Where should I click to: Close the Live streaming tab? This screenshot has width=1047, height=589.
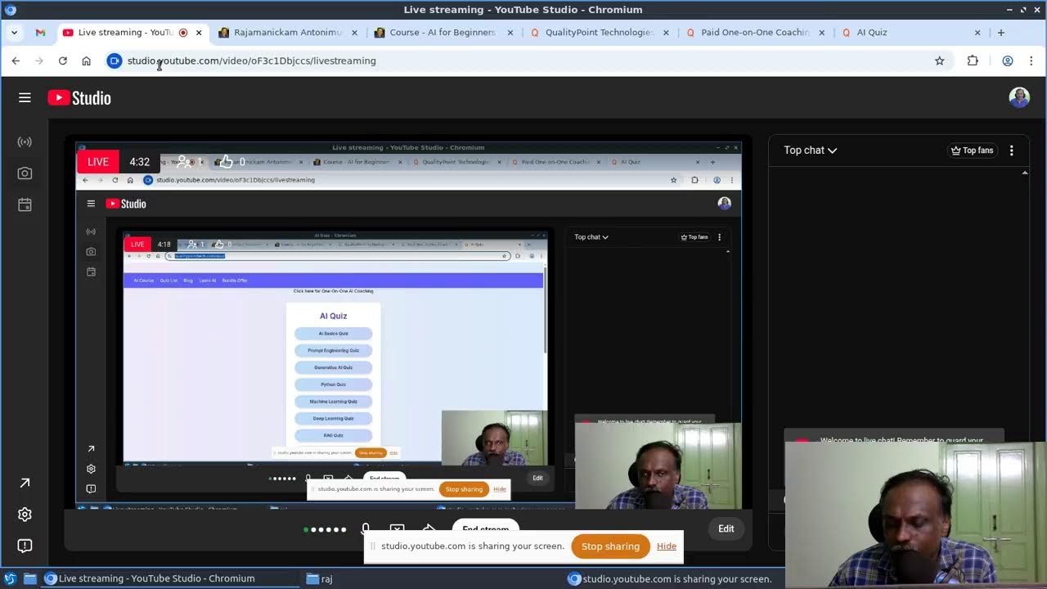coord(198,33)
